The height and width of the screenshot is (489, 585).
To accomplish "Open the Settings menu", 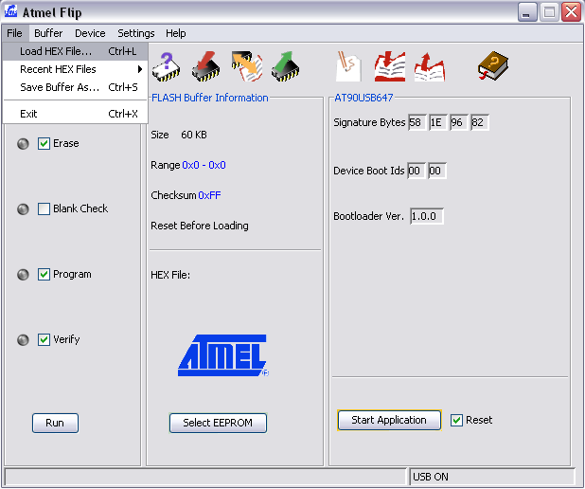I will [135, 33].
